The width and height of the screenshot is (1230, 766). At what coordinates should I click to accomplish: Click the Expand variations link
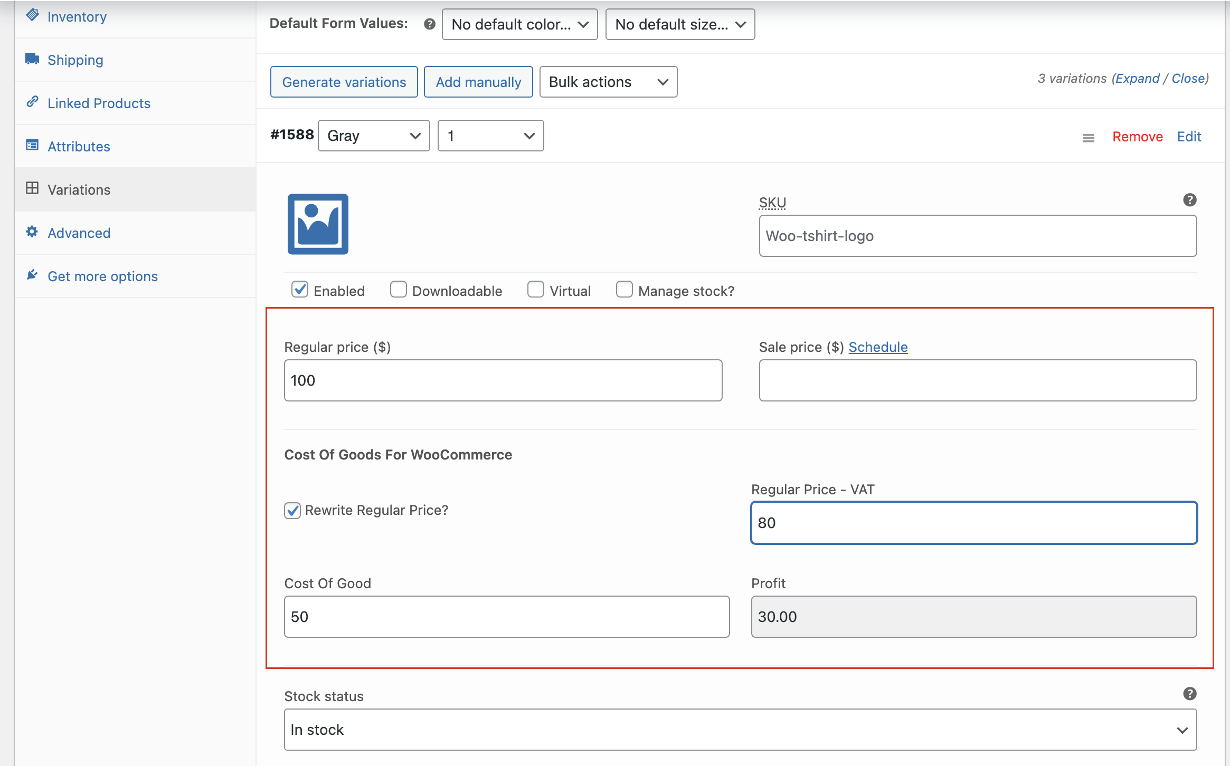tap(1138, 78)
